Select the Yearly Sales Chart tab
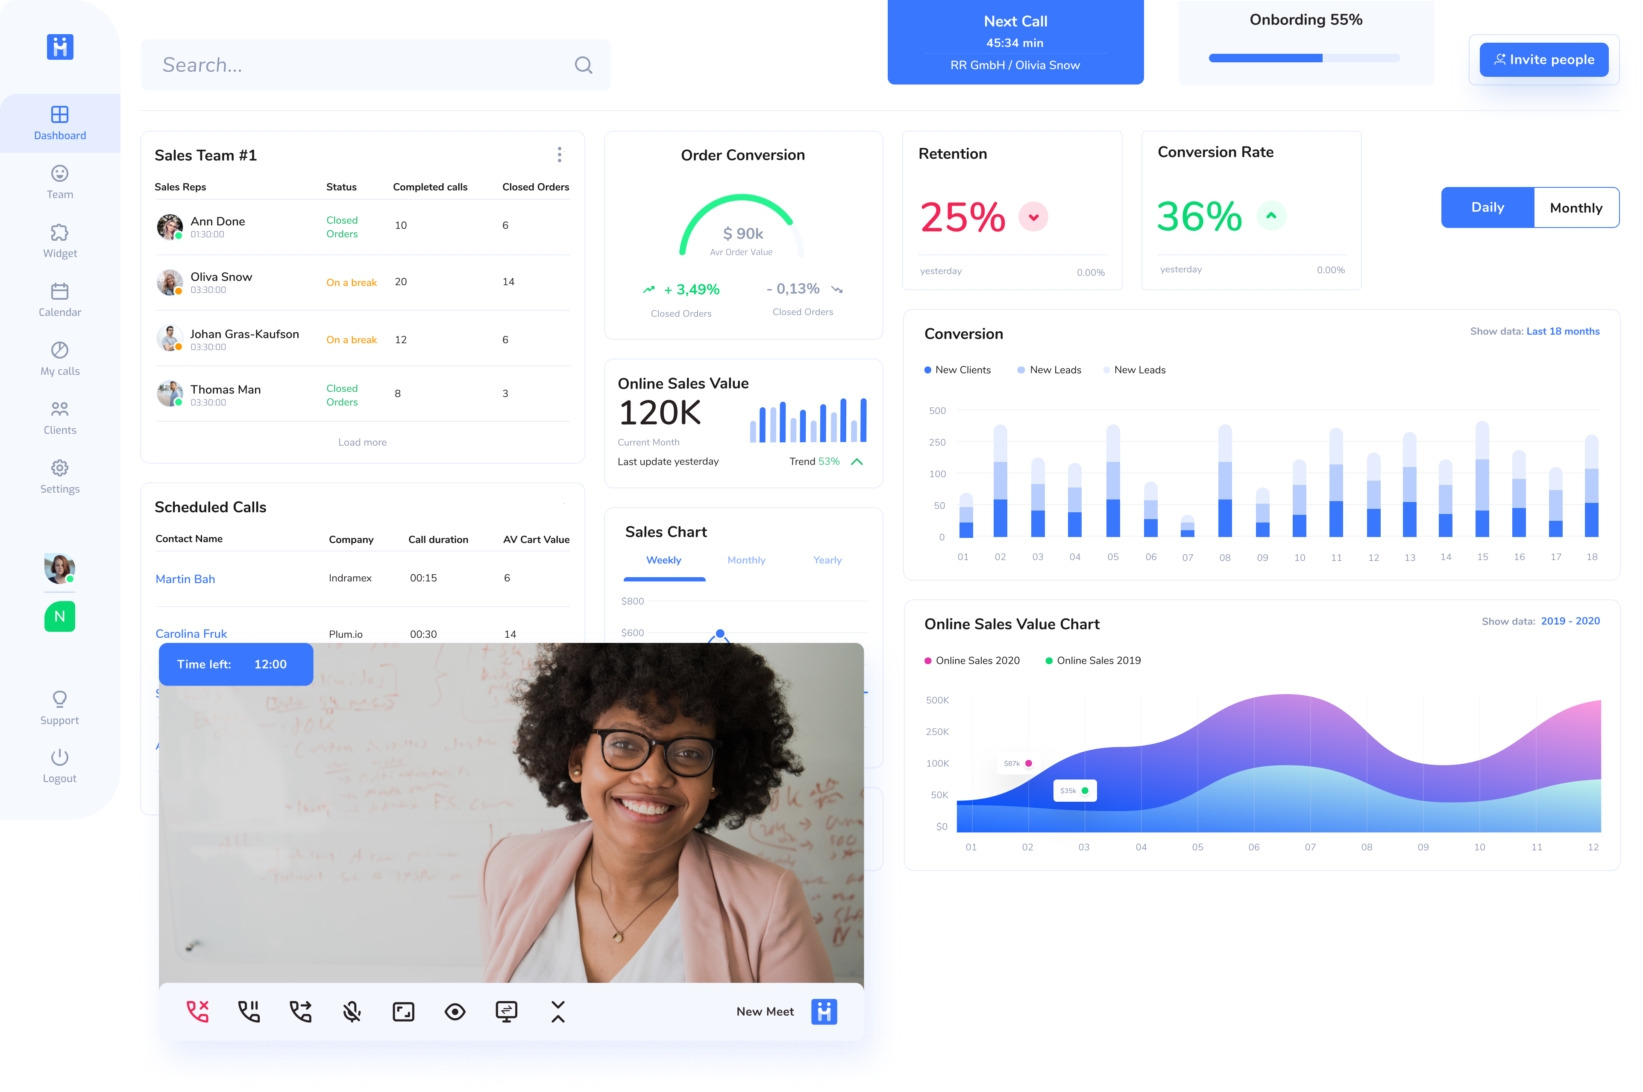1643x1092 pixels. click(x=827, y=560)
